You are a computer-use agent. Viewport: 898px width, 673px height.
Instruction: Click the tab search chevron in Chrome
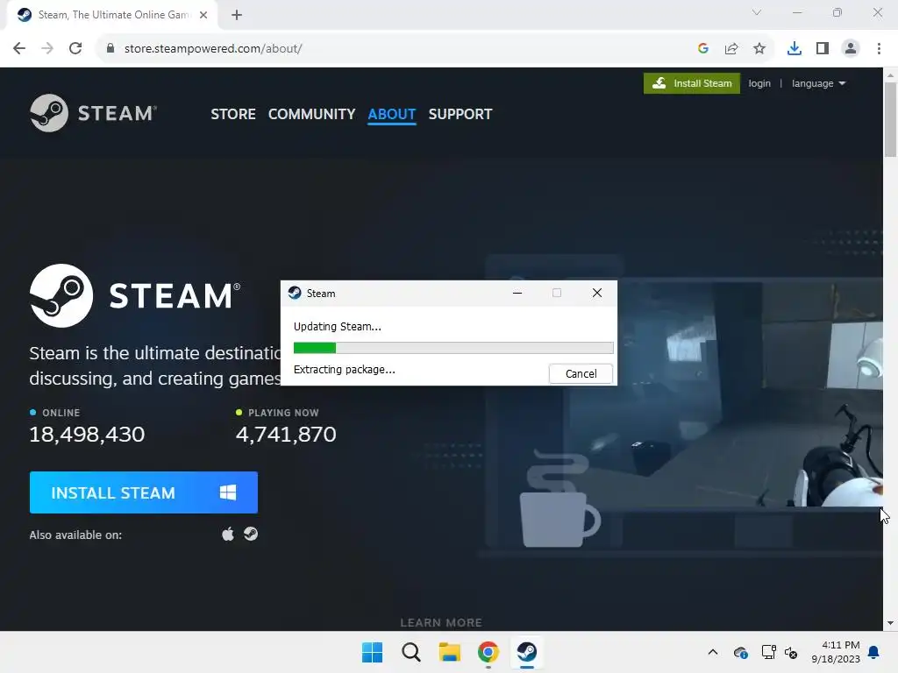click(x=757, y=12)
